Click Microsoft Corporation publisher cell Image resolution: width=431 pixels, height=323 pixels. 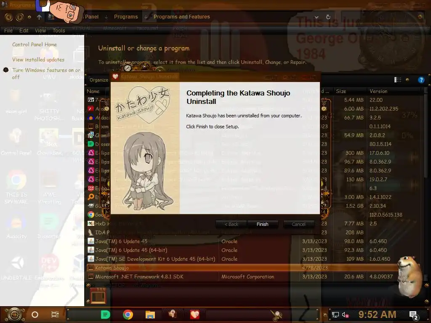coord(247,277)
